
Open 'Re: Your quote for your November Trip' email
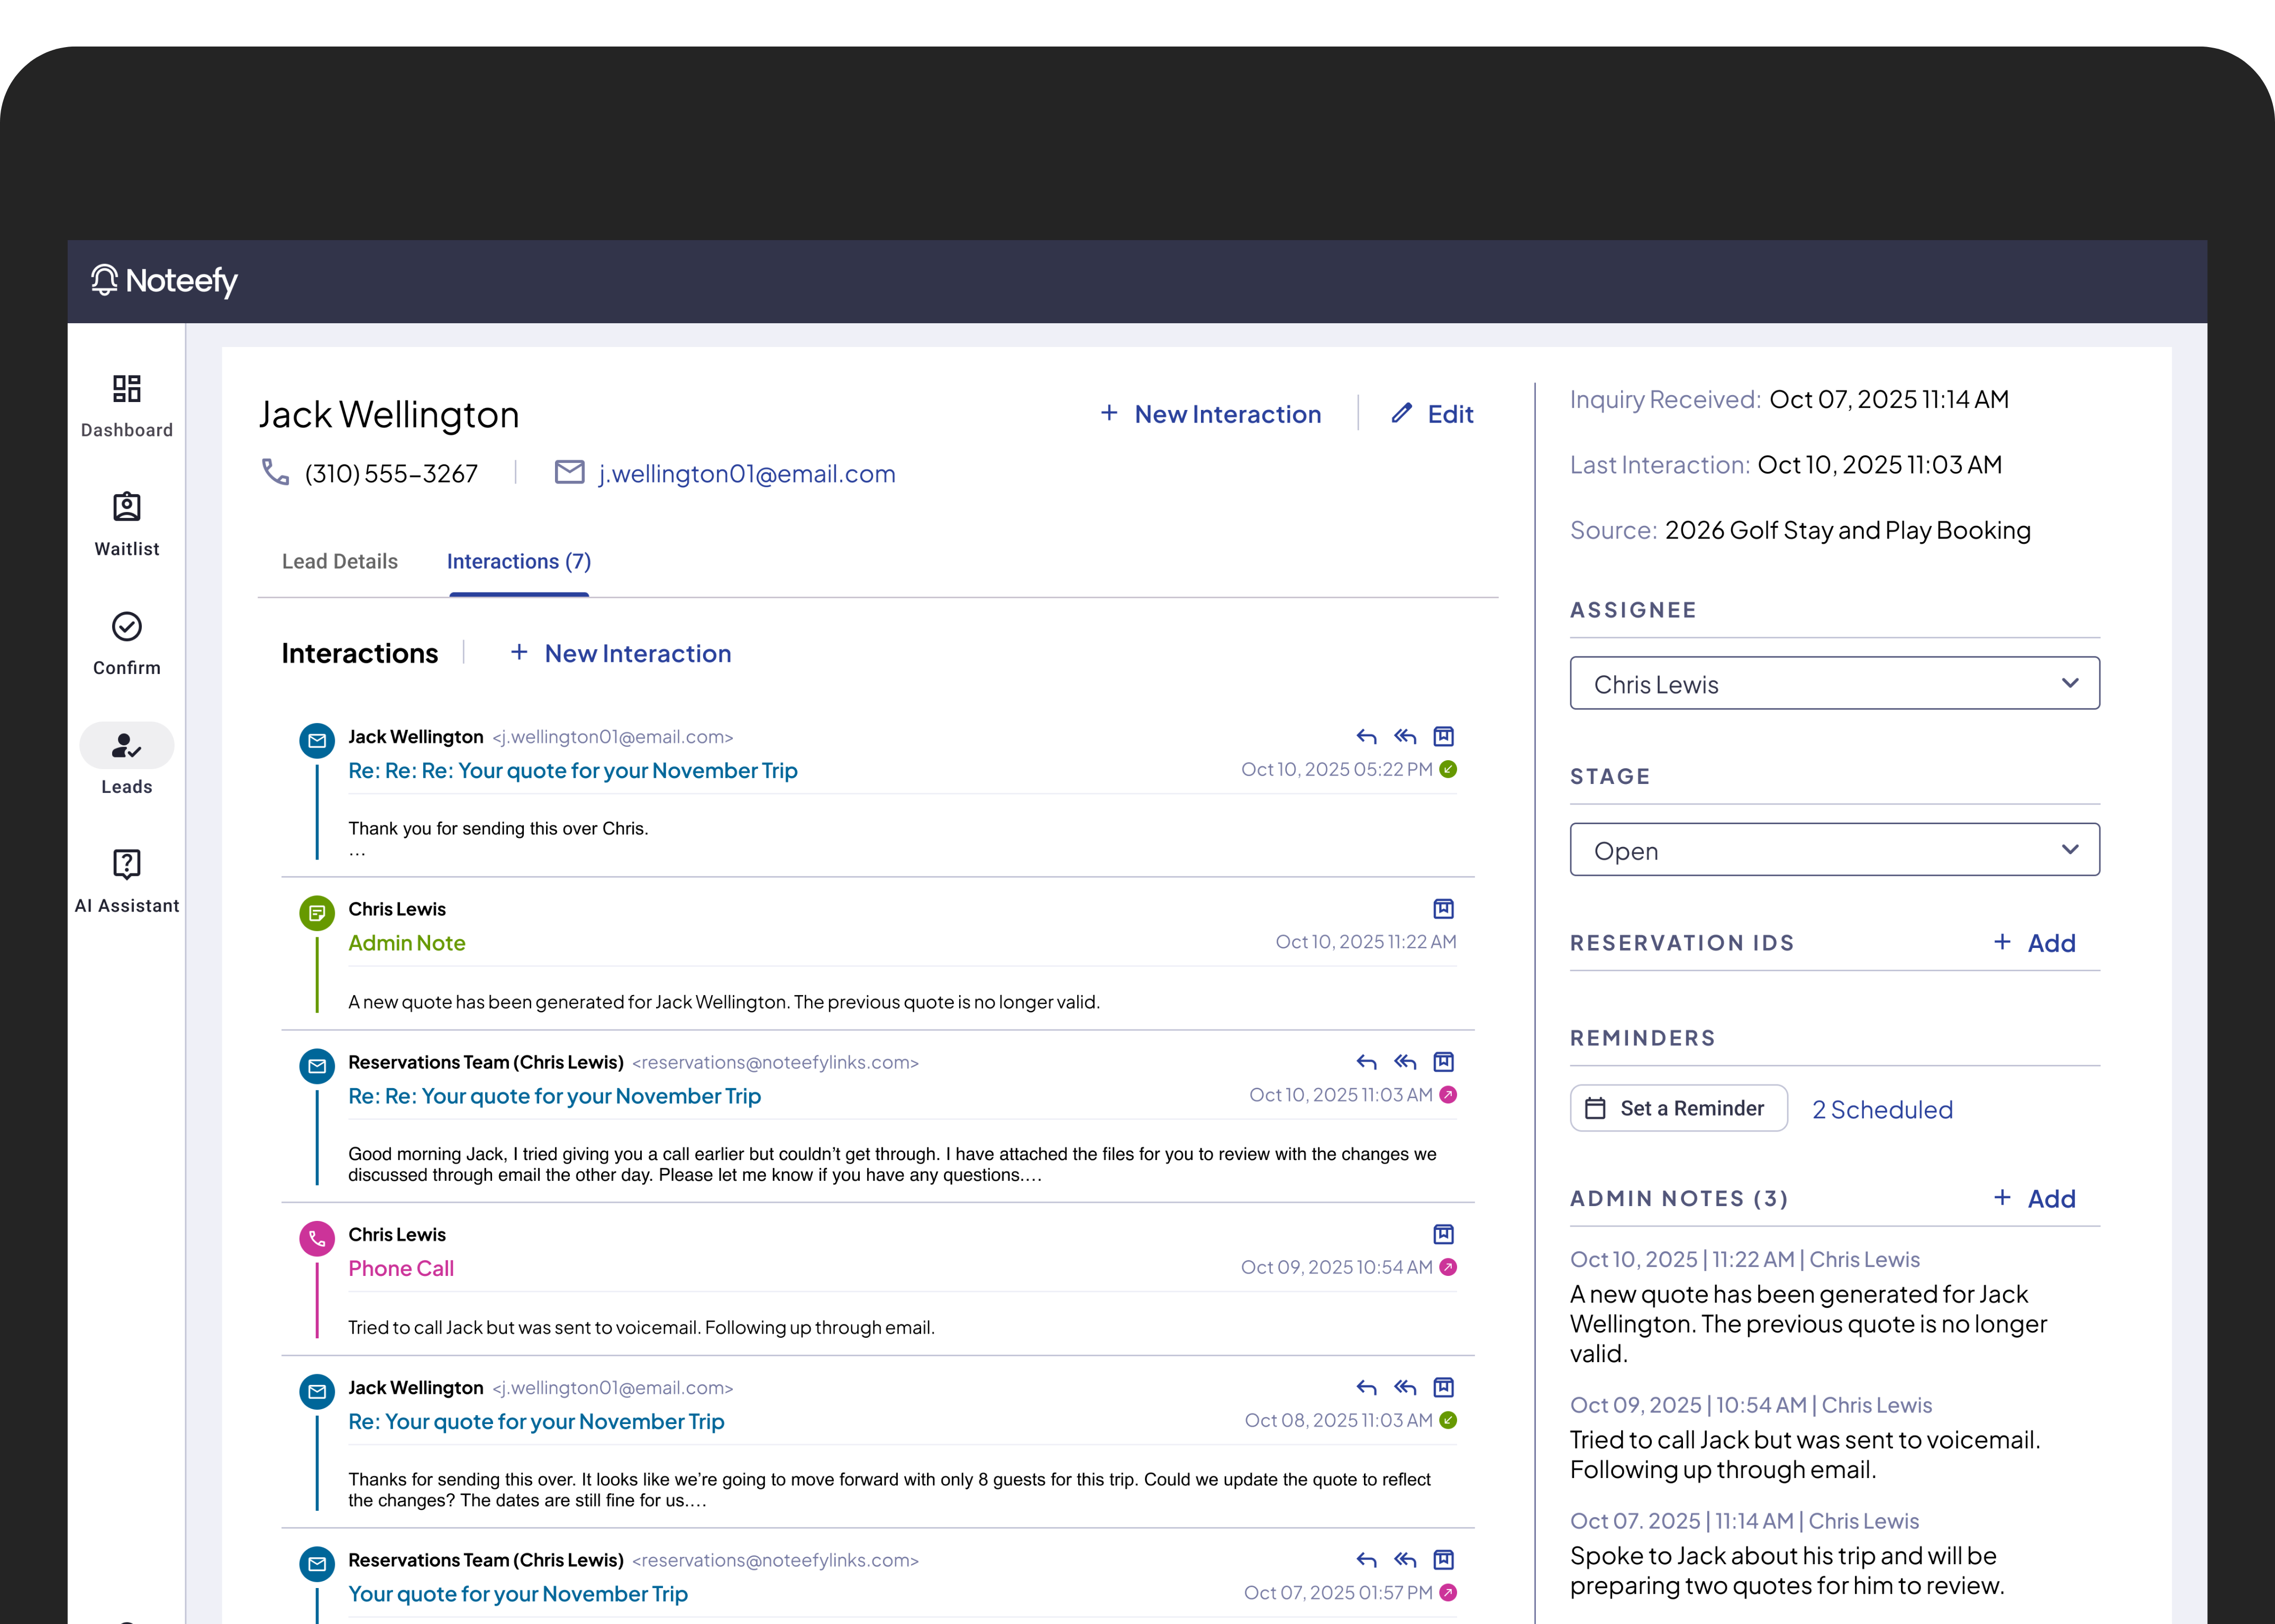click(x=536, y=1422)
